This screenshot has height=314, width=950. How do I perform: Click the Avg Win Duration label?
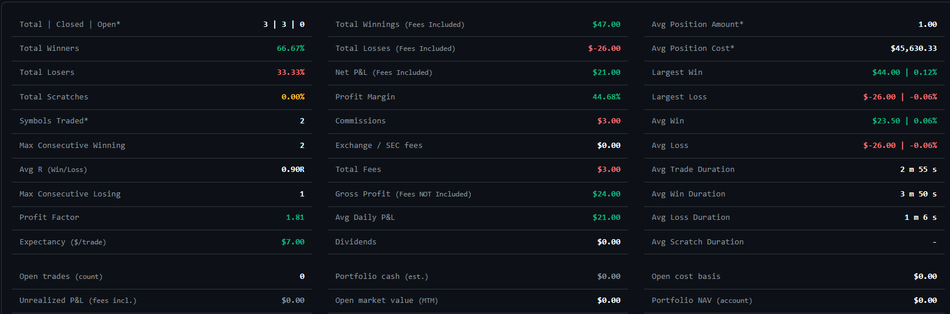click(x=688, y=194)
